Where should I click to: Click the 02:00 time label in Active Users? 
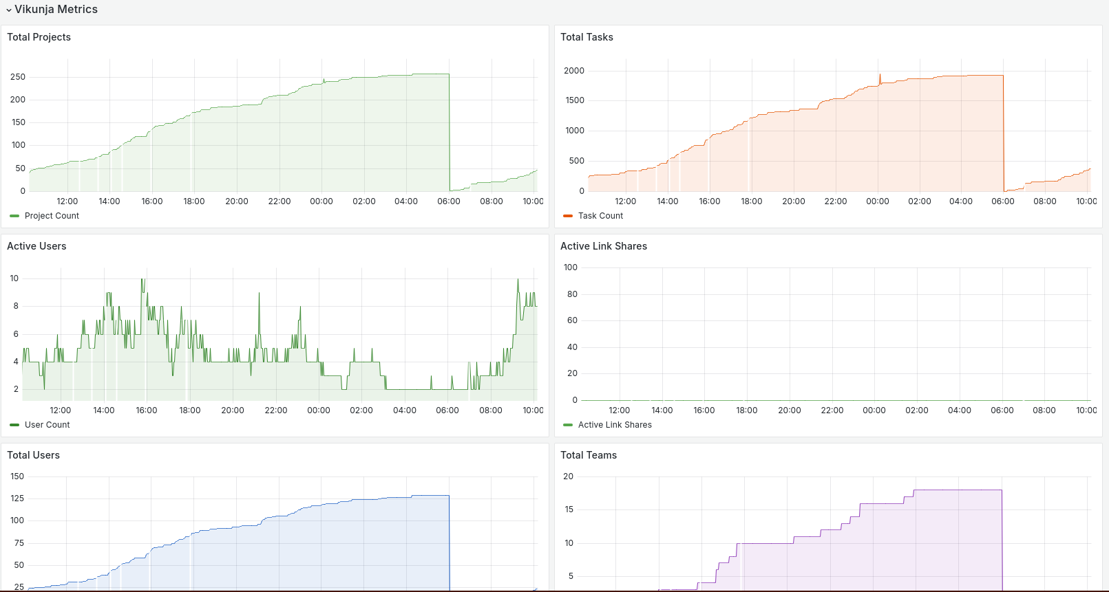[x=361, y=410]
